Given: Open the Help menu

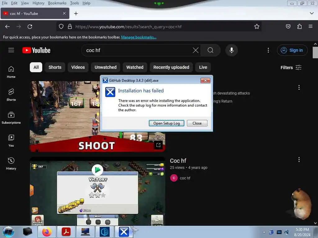Looking at the screenshot, I should (86, 3).
